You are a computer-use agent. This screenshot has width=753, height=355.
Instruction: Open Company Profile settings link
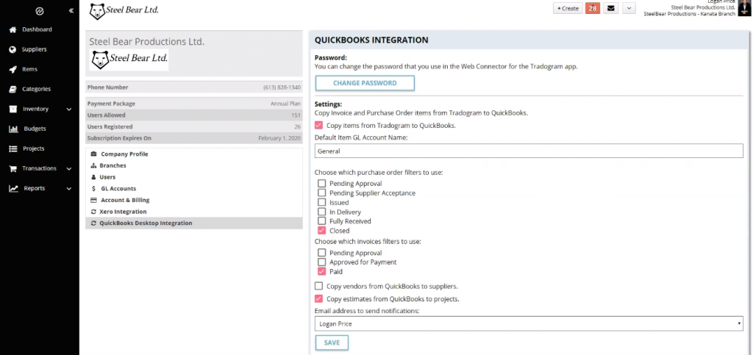[x=124, y=154]
